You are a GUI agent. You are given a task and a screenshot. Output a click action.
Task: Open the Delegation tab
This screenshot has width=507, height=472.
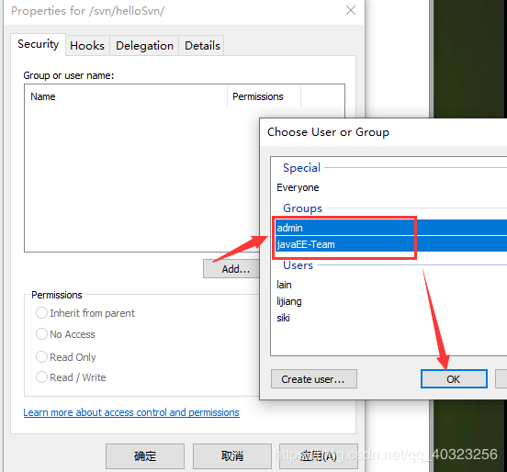[144, 46]
